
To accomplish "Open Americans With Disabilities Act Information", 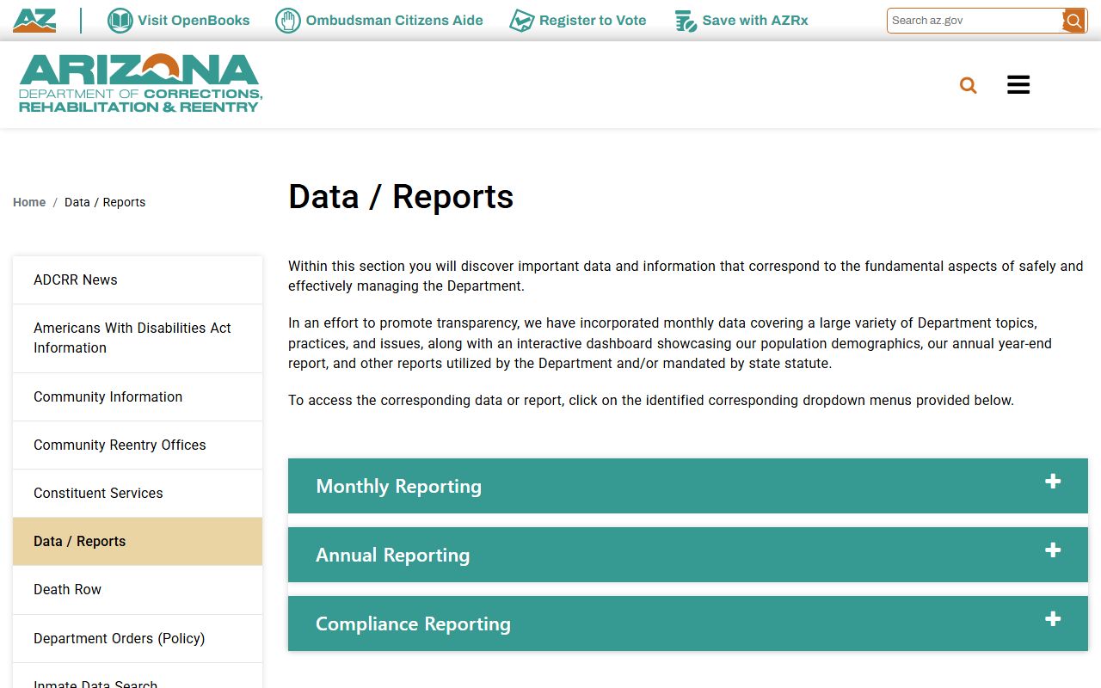I will pos(138,338).
